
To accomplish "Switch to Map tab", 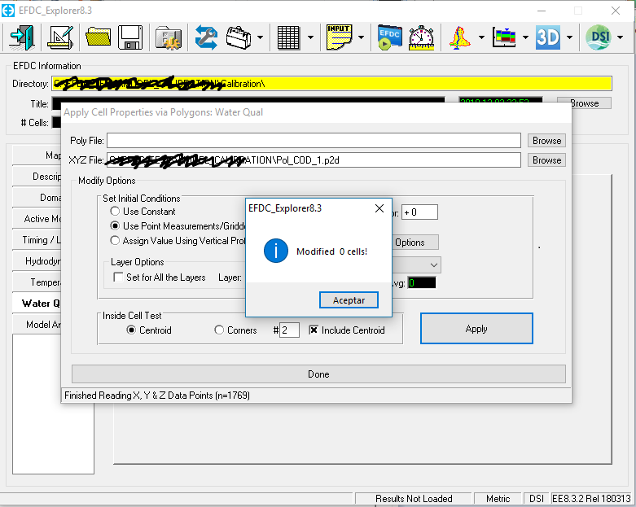I will coord(37,155).
